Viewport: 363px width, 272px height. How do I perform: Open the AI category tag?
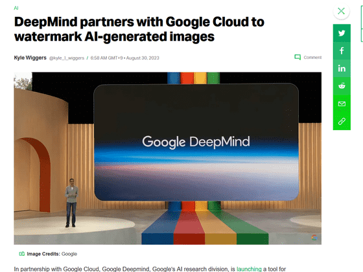pyautogui.click(x=16, y=8)
